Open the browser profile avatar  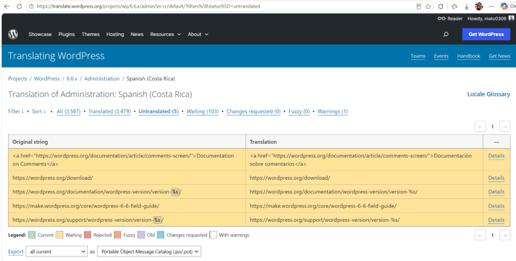coord(479,6)
